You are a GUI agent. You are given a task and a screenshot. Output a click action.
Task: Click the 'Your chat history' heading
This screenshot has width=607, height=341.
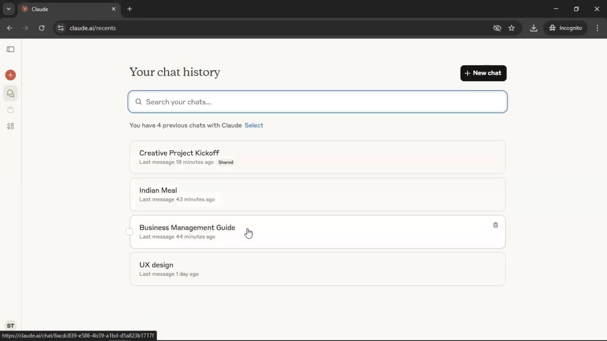click(x=175, y=72)
